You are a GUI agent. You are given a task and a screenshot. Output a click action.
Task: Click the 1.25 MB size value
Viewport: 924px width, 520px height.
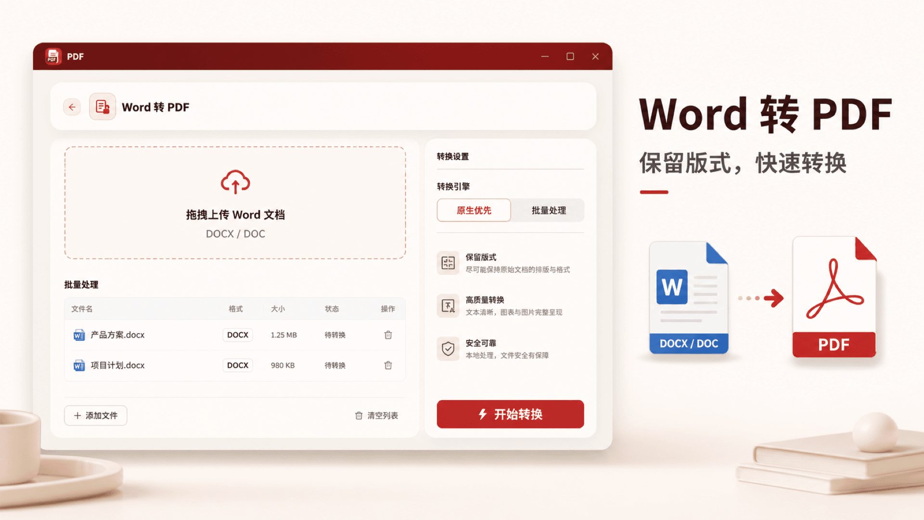pos(283,335)
